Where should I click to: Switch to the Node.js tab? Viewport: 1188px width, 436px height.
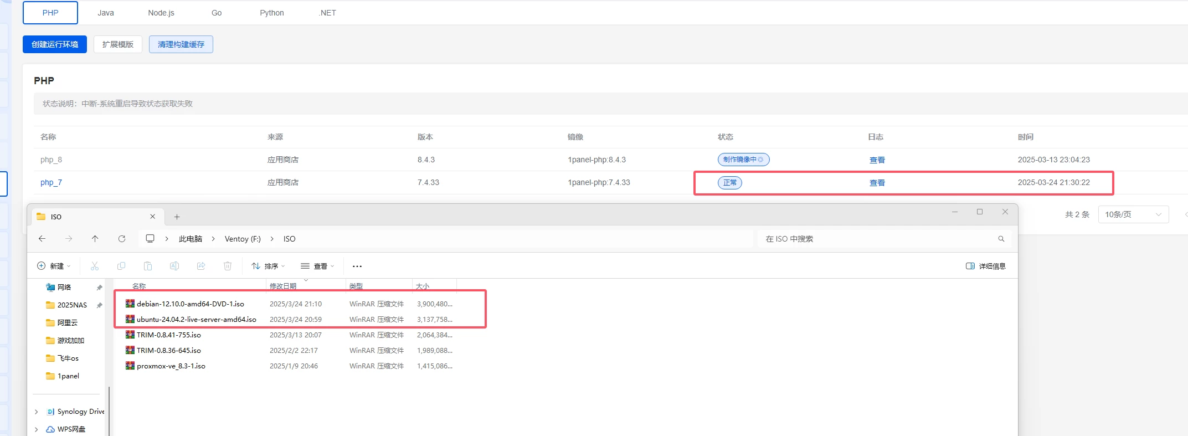[x=161, y=13]
